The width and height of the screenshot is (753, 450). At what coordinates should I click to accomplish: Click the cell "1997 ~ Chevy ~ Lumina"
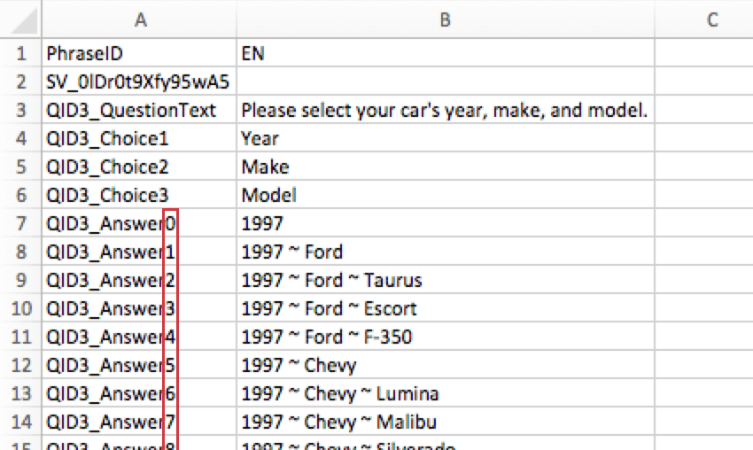(445, 393)
